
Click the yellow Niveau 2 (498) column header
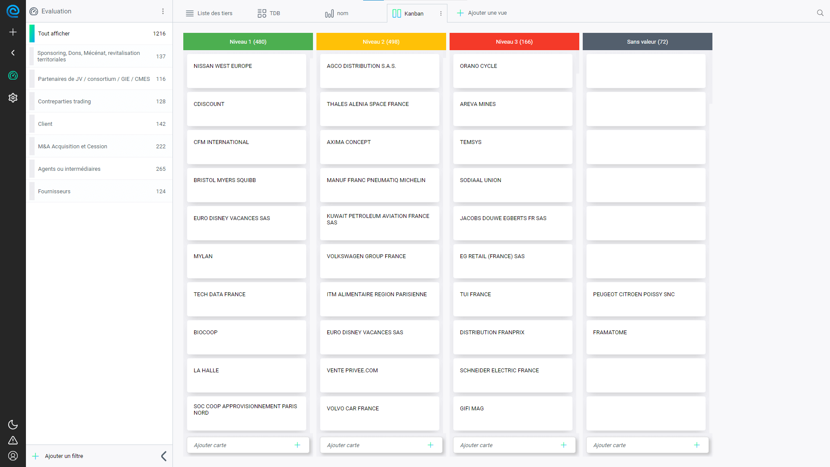coord(381,42)
